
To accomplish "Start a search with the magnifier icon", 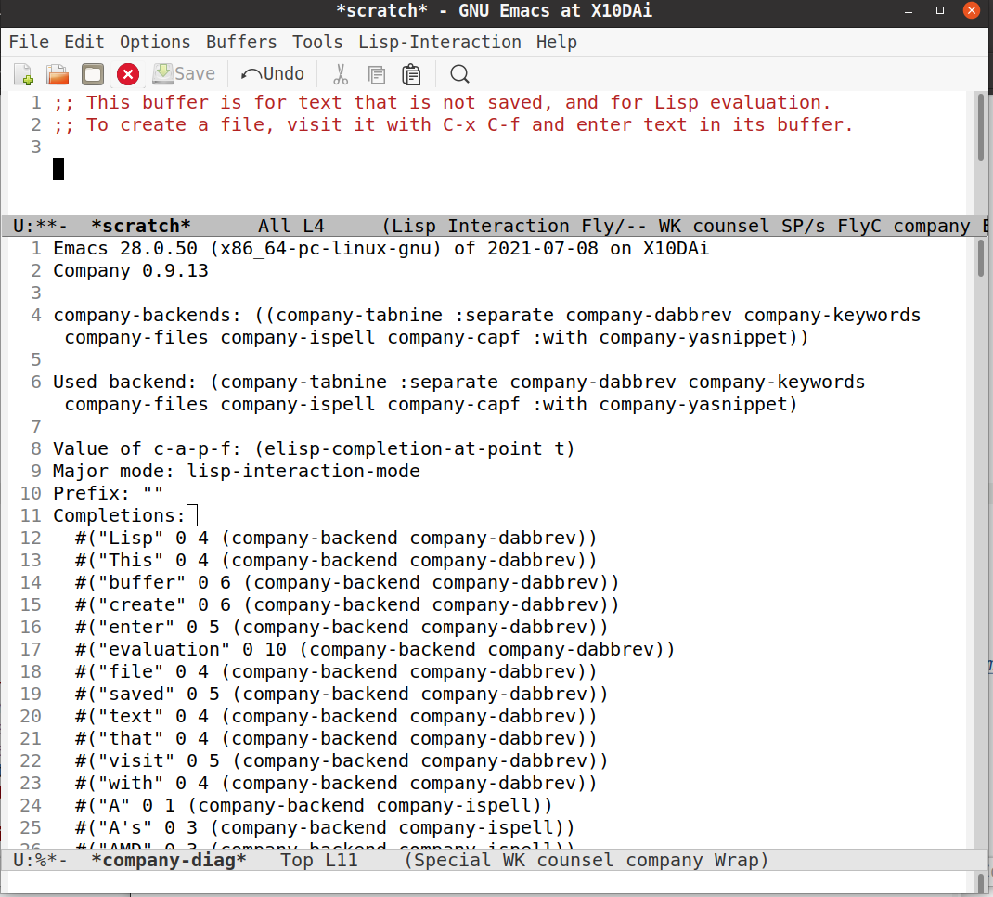I will [x=458, y=74].
